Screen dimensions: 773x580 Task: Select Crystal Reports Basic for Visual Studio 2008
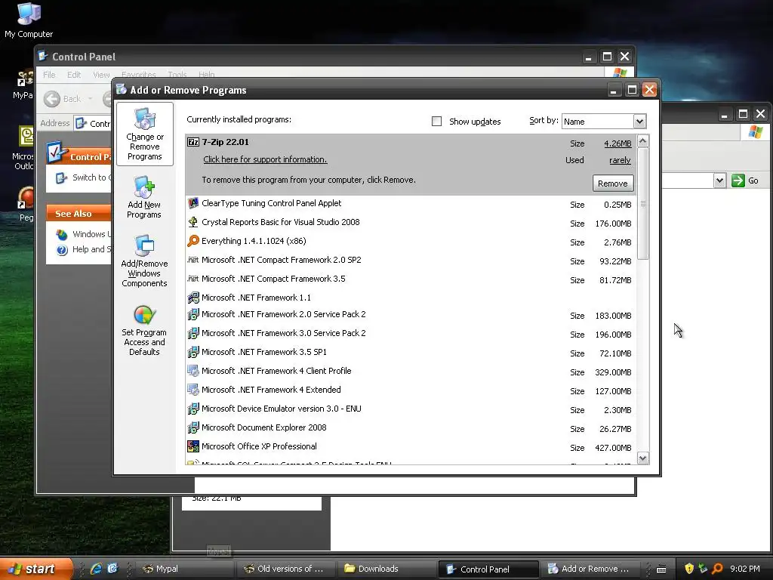(x=411, y=223)
